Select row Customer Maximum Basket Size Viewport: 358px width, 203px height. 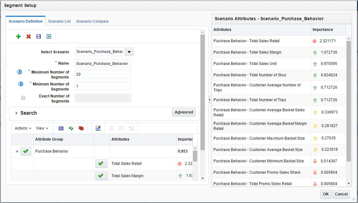point(279,138)
